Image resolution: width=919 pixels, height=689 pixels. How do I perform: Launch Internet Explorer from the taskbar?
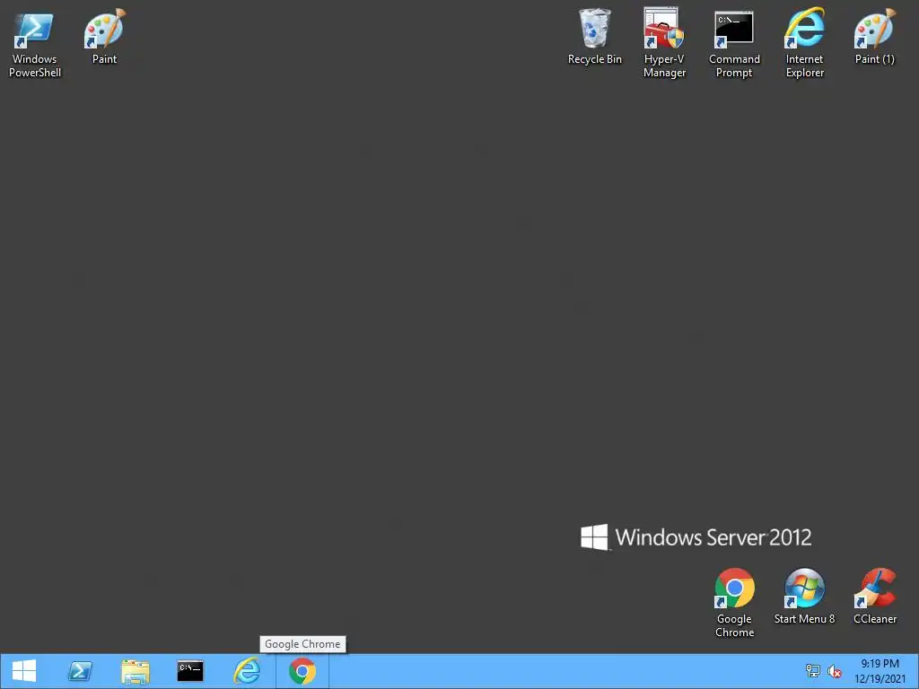pos(247,671)
